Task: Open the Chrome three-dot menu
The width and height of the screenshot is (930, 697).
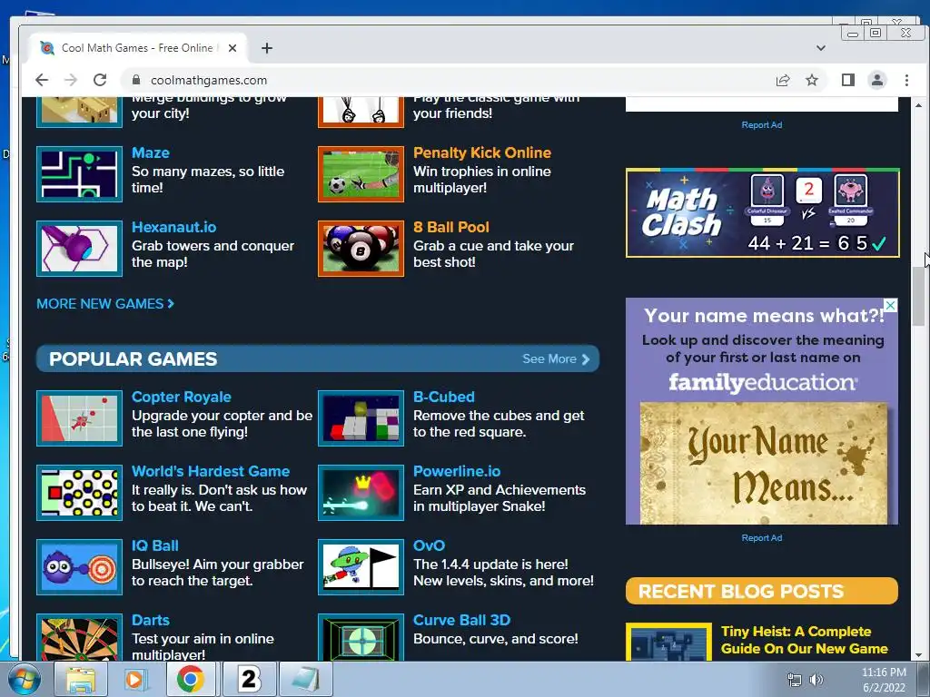Action: pos(906,80)
